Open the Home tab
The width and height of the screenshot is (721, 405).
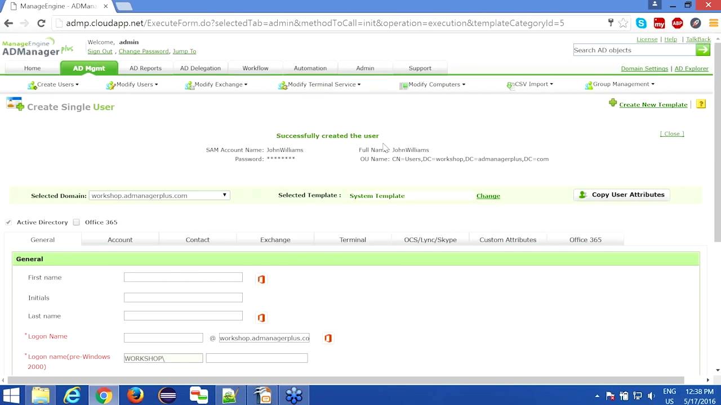point(32,68)
